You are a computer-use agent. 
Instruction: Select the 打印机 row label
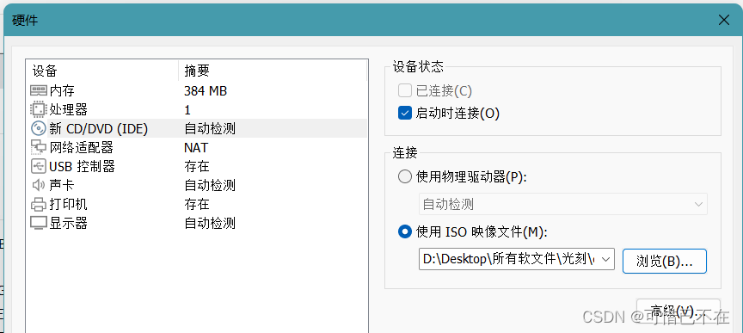(x=68, y=205)
